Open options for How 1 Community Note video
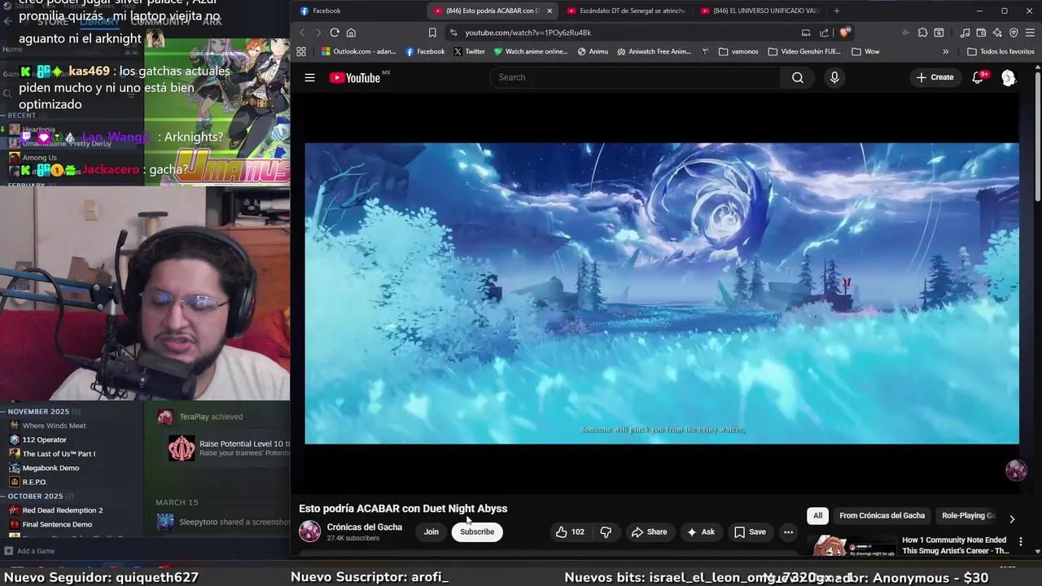This screenshot has width=1042, height=586. tap(1020, 541)
